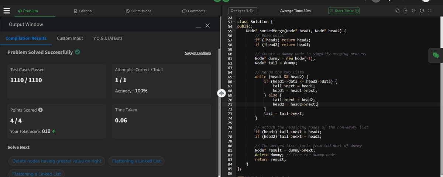Open the green chat bubble widget
The image size is (443, 177).
point(436,55)
